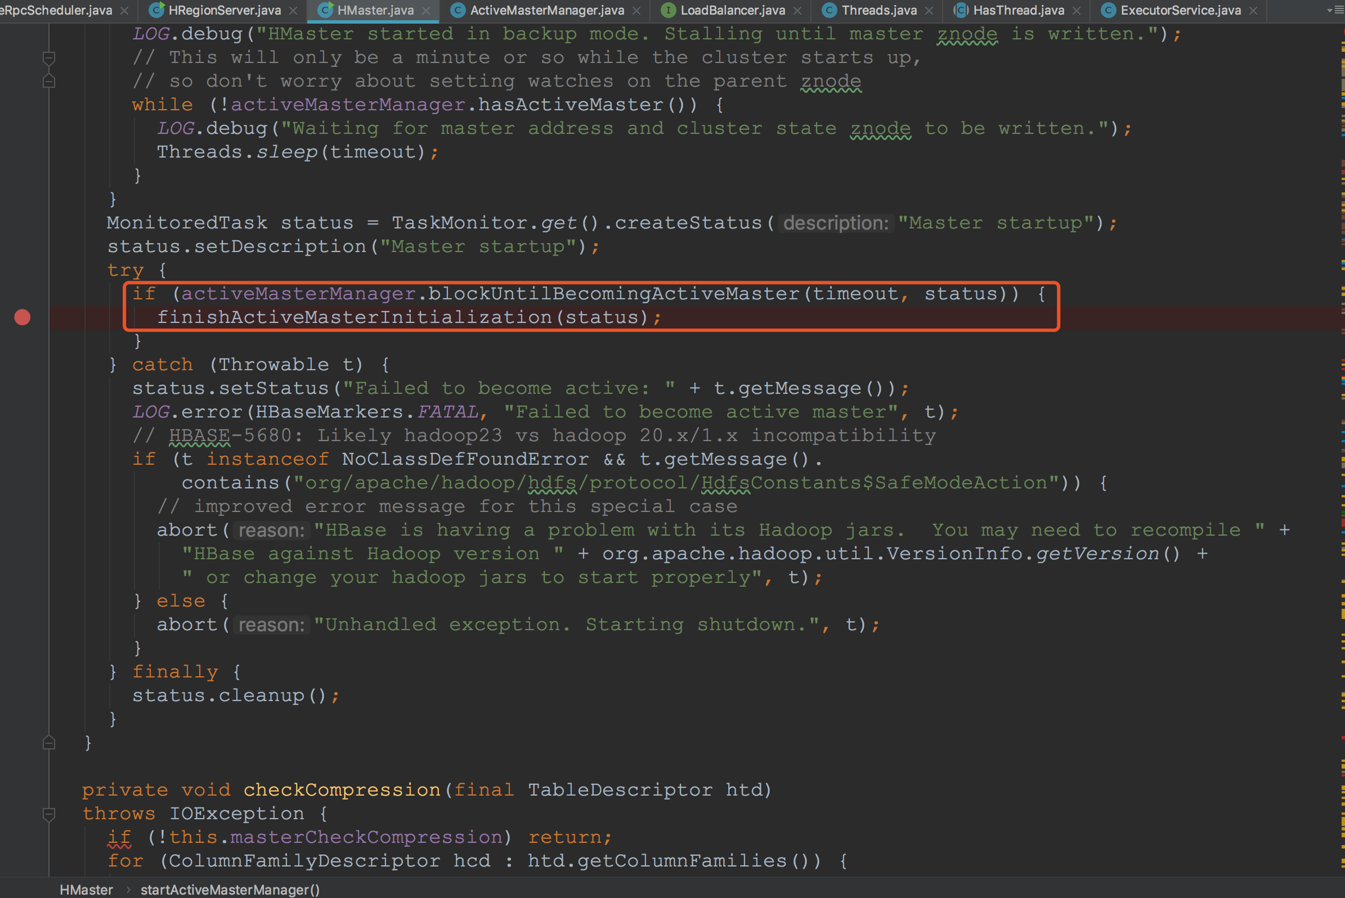Image resolution: width=1345 pixels, height=898 pixels.
Task: Click the Threads.java class icon
Action: coord(830,10)
